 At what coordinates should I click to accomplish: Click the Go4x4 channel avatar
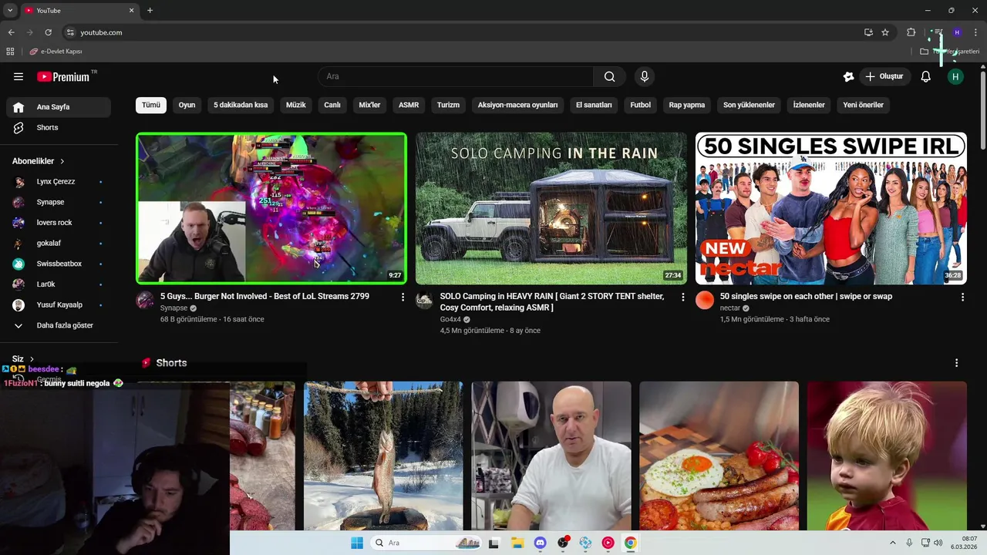[424, 300]
